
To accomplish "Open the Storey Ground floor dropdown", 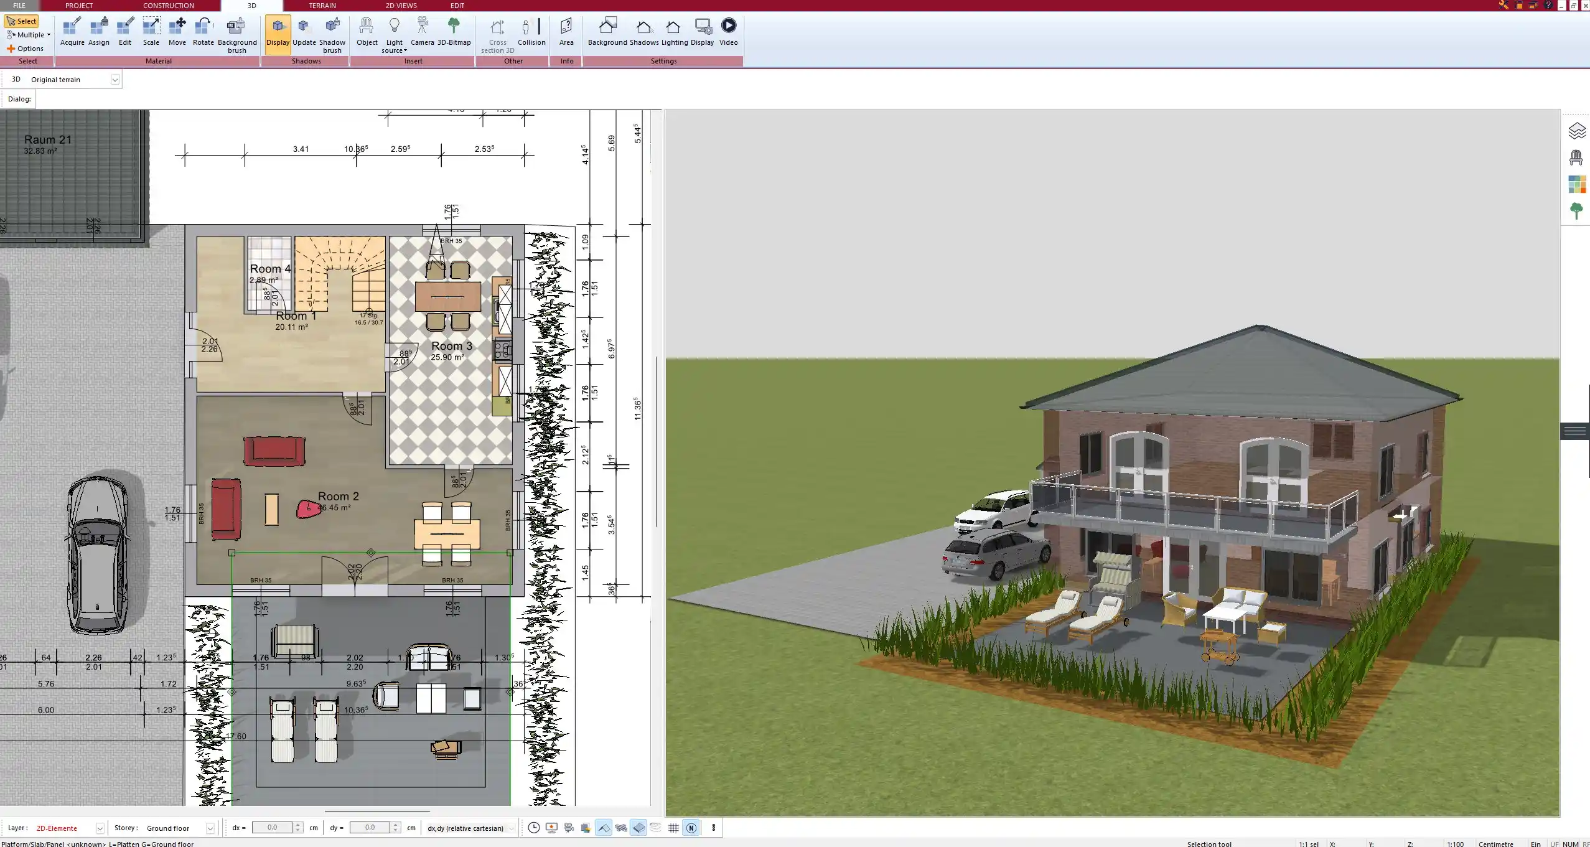I will (210, 828).
